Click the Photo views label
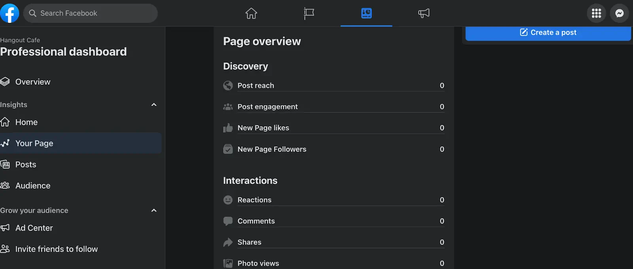This screenshot has width=633, height=269. [x=258, y=263]
